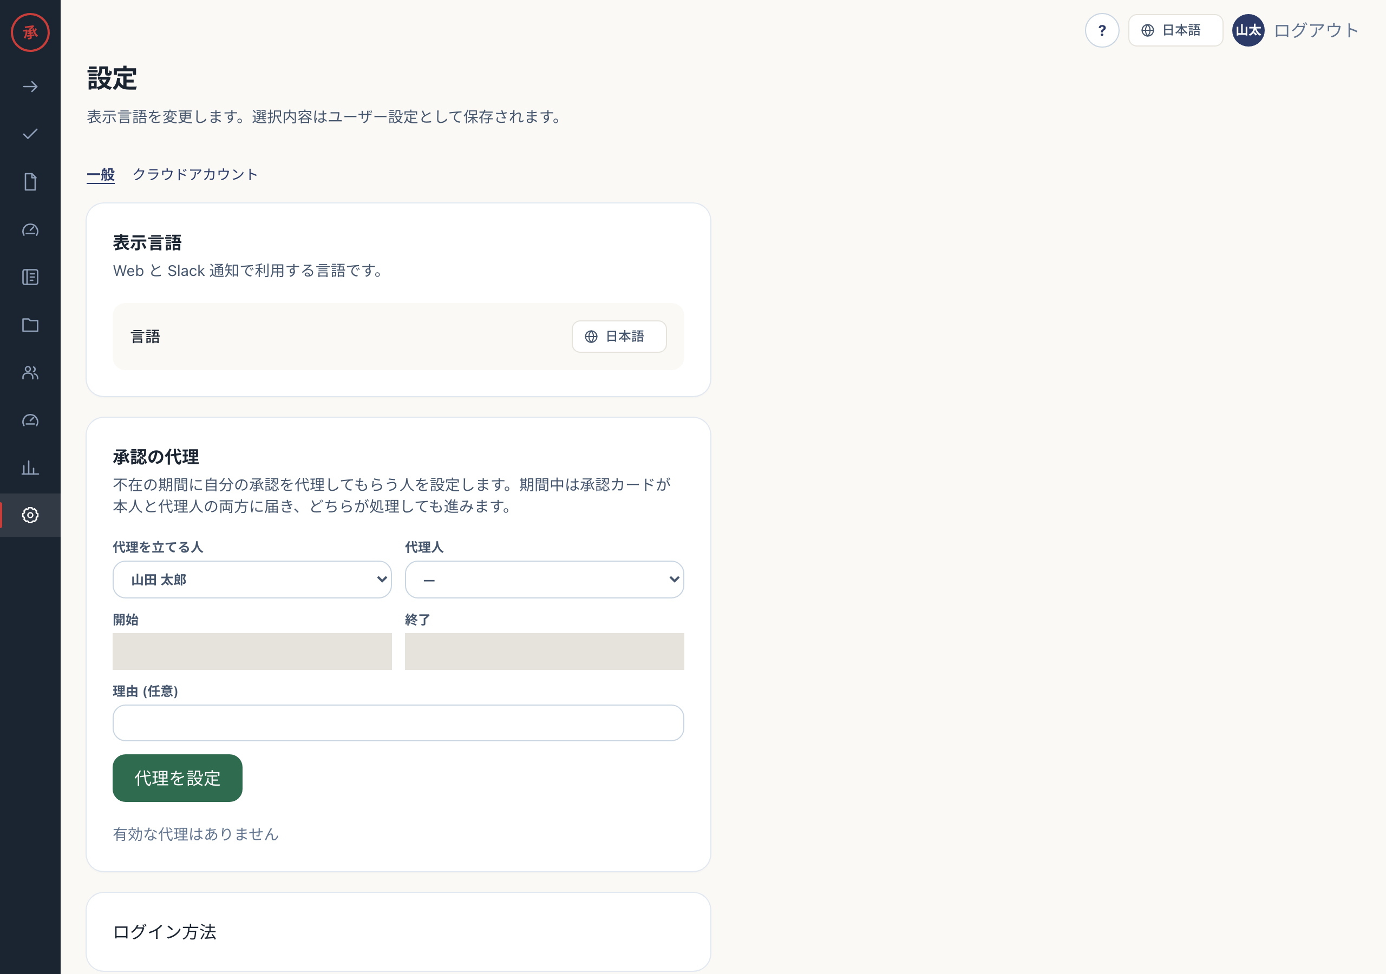Open the 代理人 dropdown
Image resolution: width=1386 pixels, height=974 pixels.
click(x=545, y=580)
